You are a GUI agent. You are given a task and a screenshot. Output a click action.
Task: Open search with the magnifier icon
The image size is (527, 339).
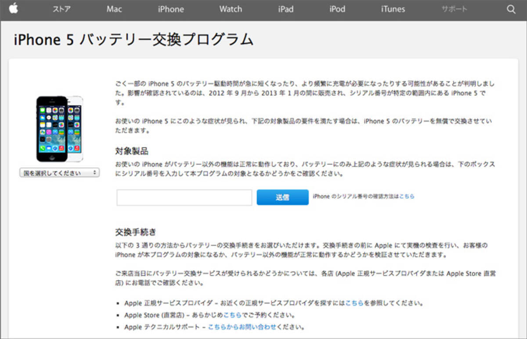(511, 9)
